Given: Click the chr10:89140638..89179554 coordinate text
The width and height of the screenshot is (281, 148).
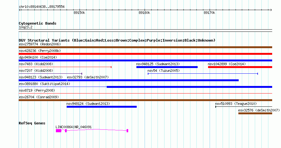Looking at the screenshot, I should pos(42,7).
